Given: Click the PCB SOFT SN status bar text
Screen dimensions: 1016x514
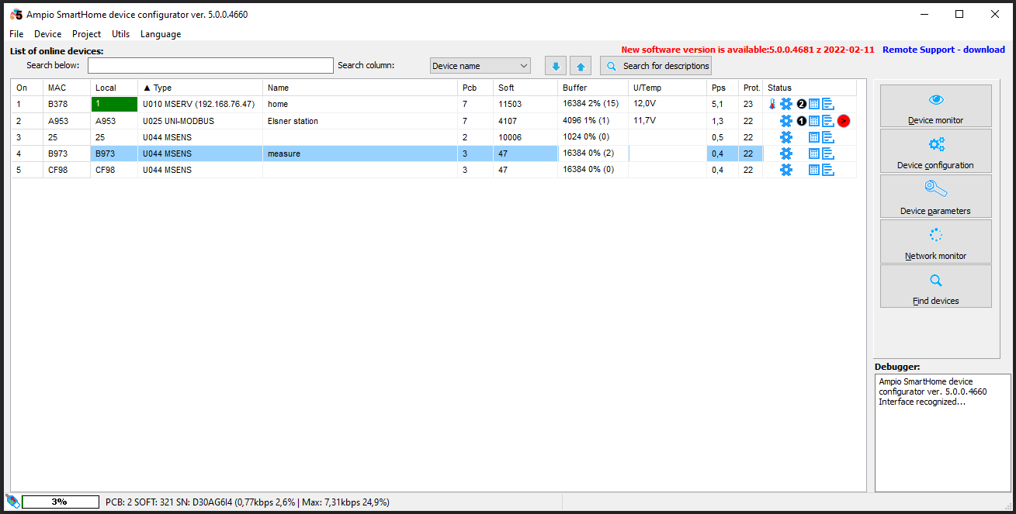Looking at the screenshot, I should (x=247, y=502).
